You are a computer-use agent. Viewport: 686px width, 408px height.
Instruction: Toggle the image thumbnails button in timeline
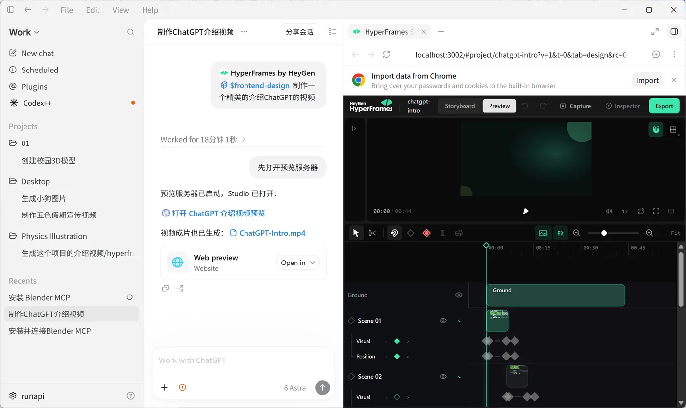click(543, 233)
